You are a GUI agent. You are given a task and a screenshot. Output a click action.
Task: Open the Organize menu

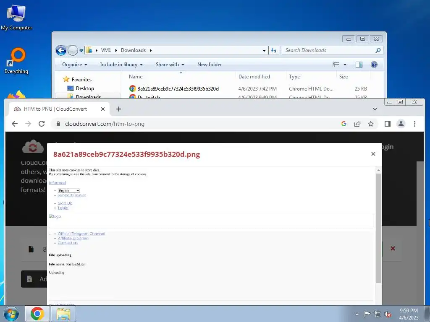[75, 65]
